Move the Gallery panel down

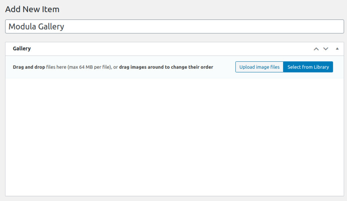click(326, 49)
